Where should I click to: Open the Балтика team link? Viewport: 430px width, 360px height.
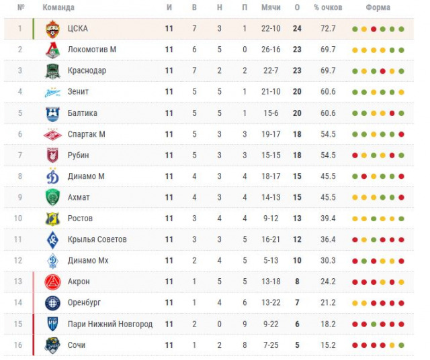click(83, 113)
